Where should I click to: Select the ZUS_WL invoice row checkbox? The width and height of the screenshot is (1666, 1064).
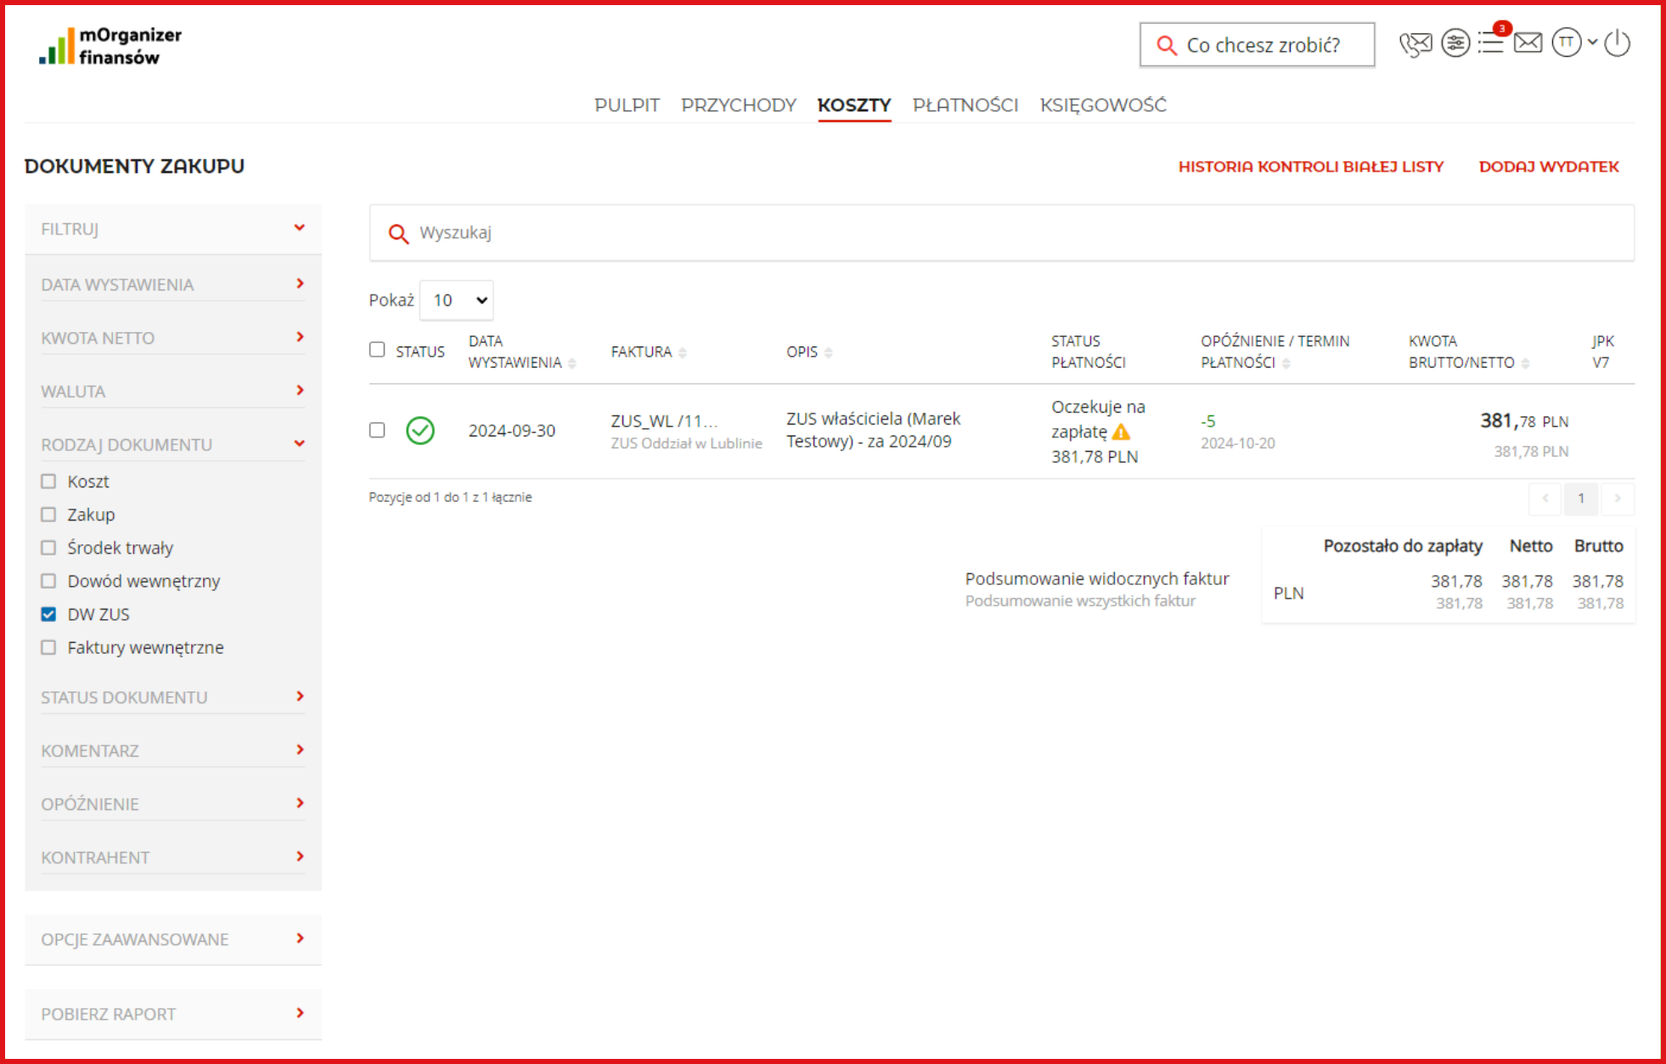point(377,431)
